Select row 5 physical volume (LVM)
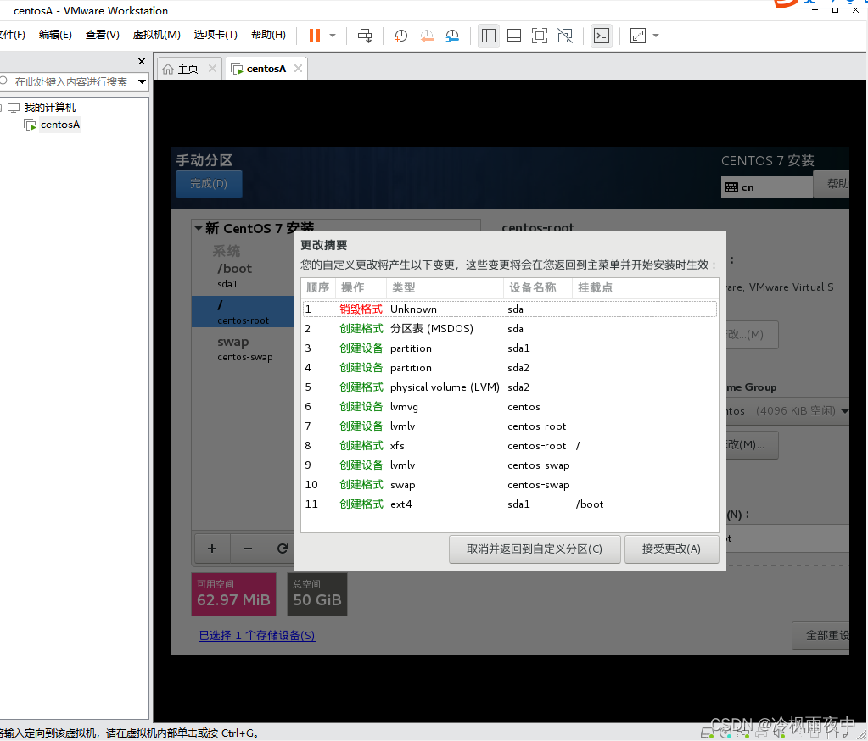The height and width of the screenshot is (741, 868). pos(510,387)
